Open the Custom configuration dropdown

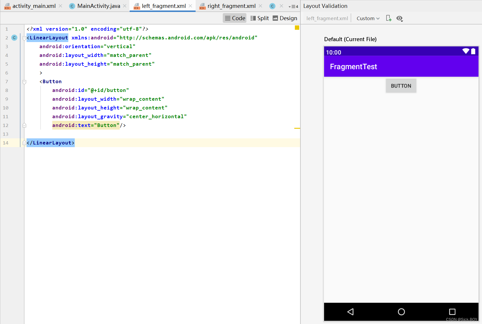pyautogui.click(x=368, y=18)
